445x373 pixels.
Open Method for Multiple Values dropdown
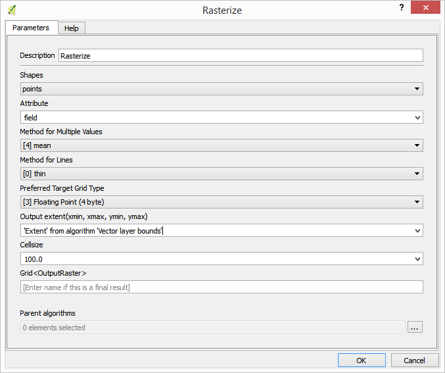point(221,145)
